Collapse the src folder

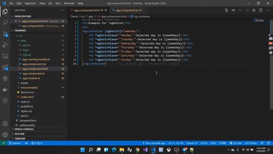click(21, 36)
